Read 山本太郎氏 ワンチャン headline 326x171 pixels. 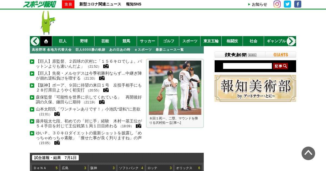[x=88, y=109]
